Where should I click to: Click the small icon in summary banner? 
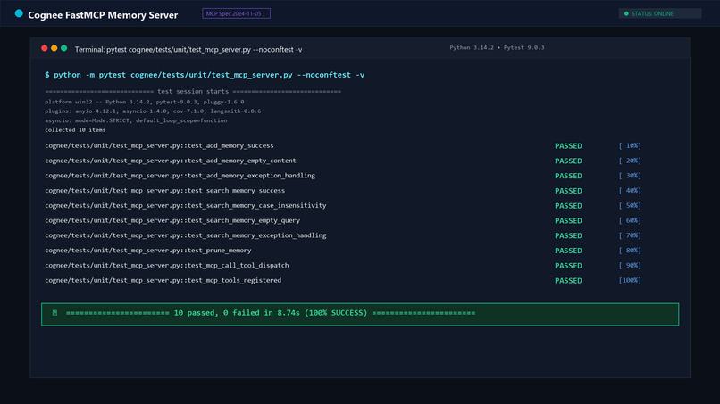54,313
